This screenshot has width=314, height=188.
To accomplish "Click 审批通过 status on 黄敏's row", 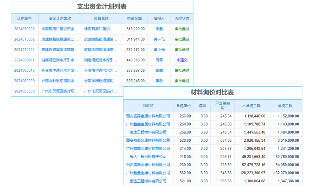I will coord(181,81).
